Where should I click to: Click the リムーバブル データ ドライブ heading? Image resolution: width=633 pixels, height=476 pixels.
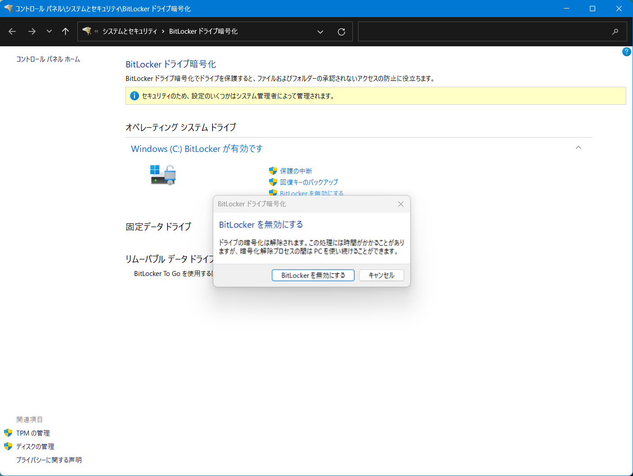169,259
